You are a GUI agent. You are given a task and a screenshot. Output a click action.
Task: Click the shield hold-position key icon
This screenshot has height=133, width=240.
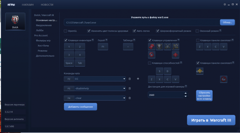(x=160, y=46)
